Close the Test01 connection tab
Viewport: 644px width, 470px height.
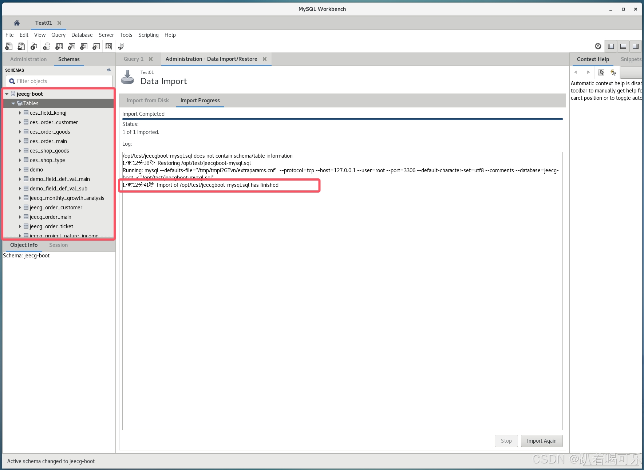click(x=59, y=23)
